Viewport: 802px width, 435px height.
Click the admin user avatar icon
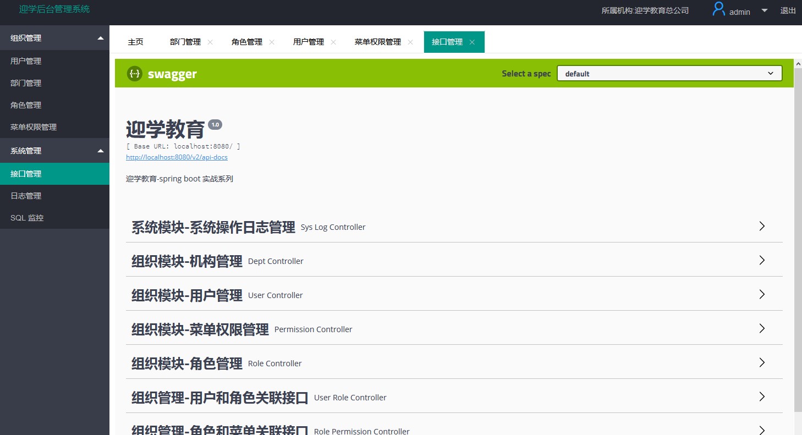click(718, 10)
